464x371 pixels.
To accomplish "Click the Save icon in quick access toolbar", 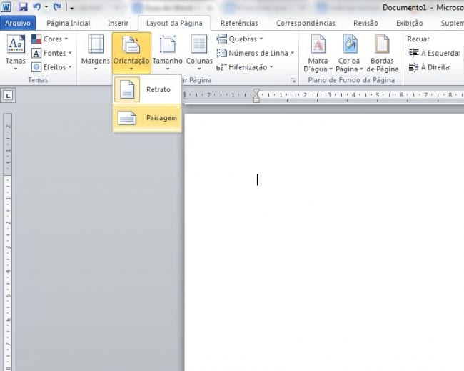I will coord(23,7).
